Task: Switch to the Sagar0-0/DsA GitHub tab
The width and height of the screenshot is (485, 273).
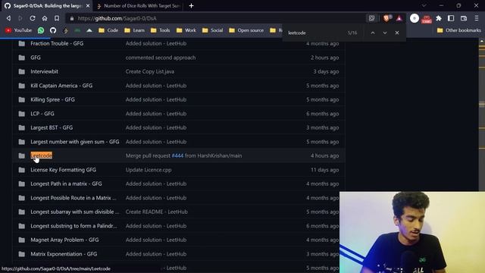Action: pyautogui.click(x=46, y=6)
